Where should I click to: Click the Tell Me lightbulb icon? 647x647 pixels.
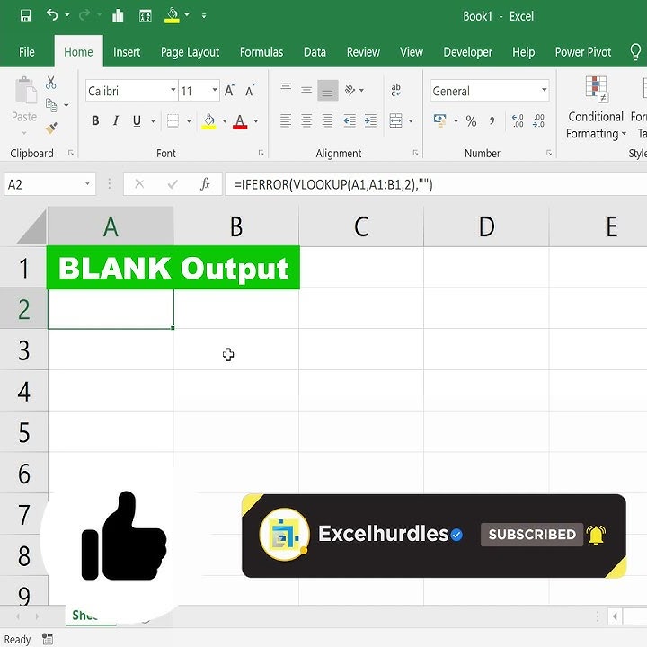635,52
